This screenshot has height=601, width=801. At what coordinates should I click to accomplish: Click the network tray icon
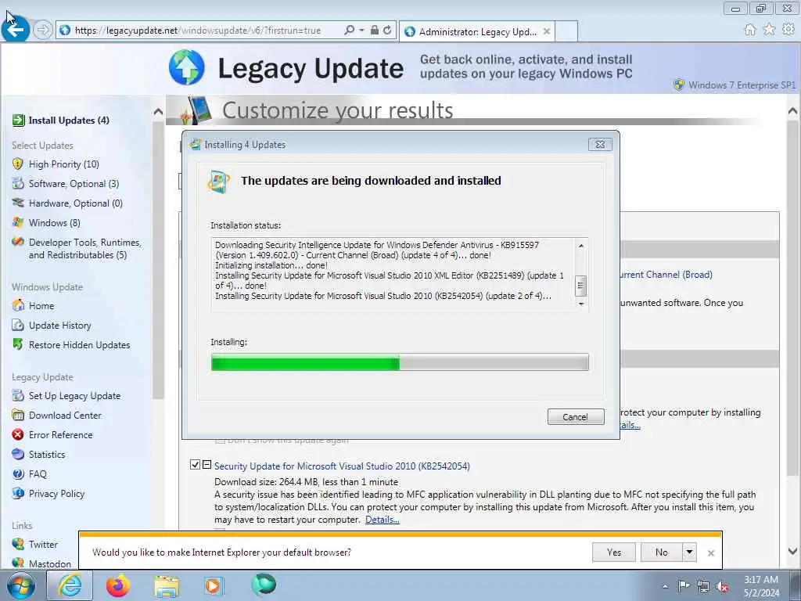(x=703, y=587)
